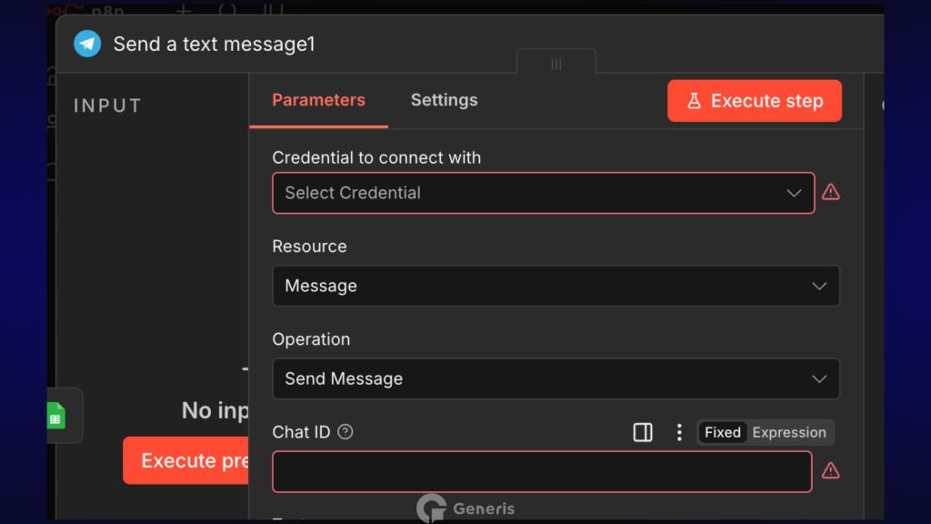Switch Chat ID mode to Expression
The height and width of the screenshot is (524, 931).
click(789, 432)
